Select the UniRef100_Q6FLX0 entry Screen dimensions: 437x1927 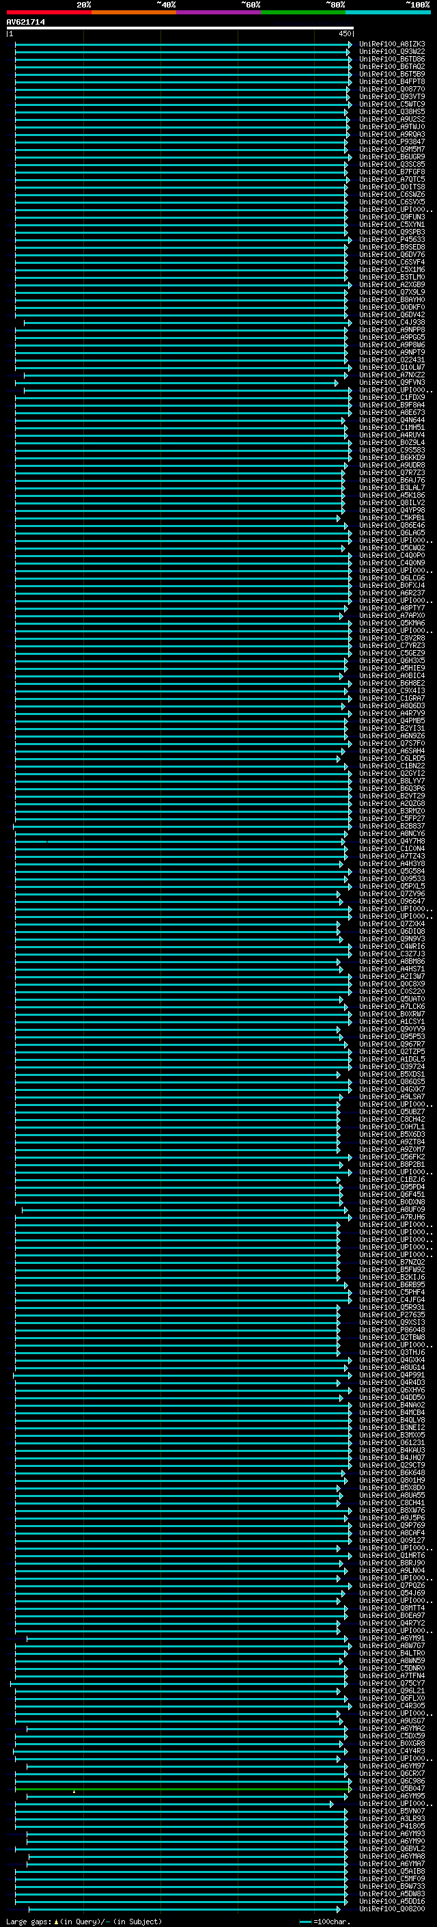click(x=391, y=1698)
